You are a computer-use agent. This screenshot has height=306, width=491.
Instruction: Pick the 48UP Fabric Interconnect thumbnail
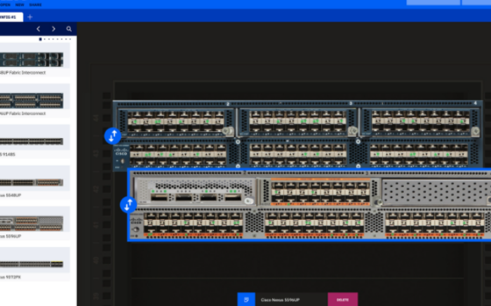coord(32,60)
